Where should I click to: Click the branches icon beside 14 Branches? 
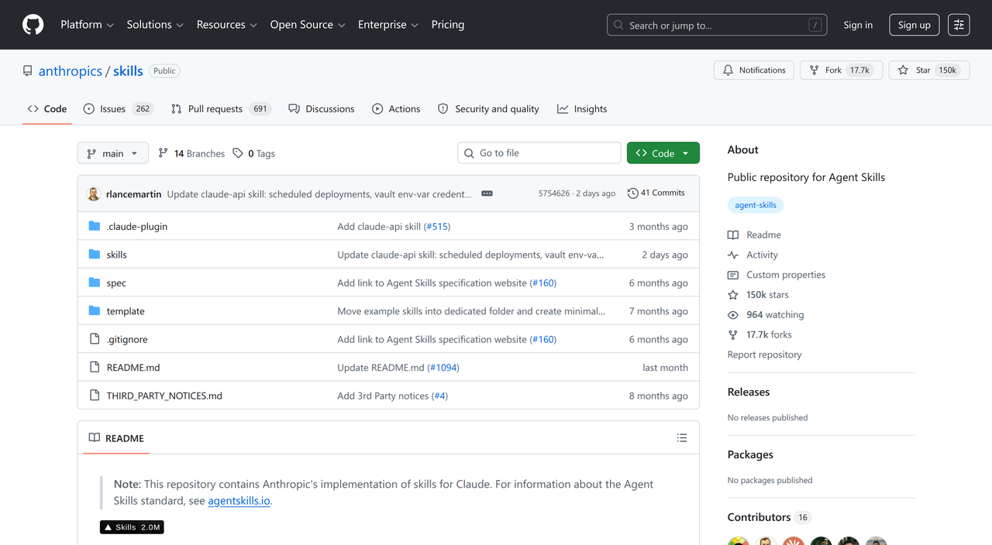tap(163, 153)
